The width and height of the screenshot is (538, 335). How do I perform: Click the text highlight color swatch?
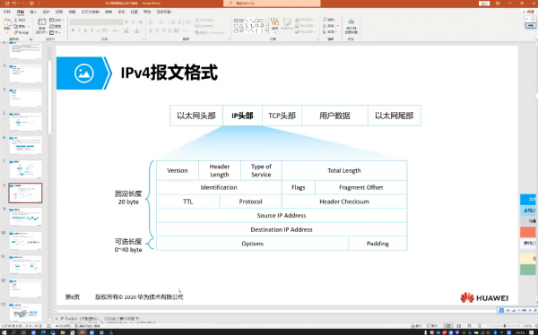point(127,30)
